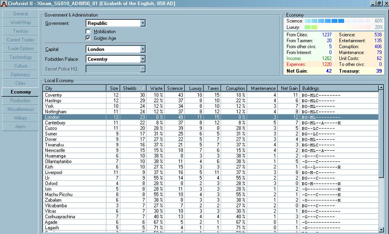Select the Sumer city row
The height and width of the screenshot is (234, 389).
[210, 134]
